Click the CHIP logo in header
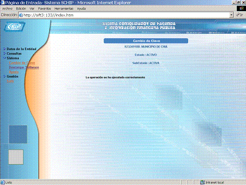 [x=15, y=27]
